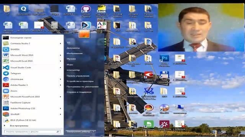Expand Visual Studio Code jump list arrow
The image size is (245, 137).
click(x=60, y=68)
